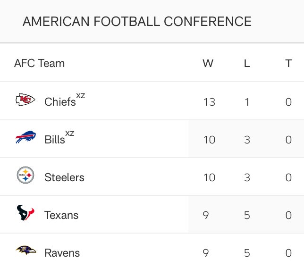Click the Chiefs losses value 1
Image resolution: width=304 pixels, height=268 pixels.
pyautogui.click(x=247, y=102)
